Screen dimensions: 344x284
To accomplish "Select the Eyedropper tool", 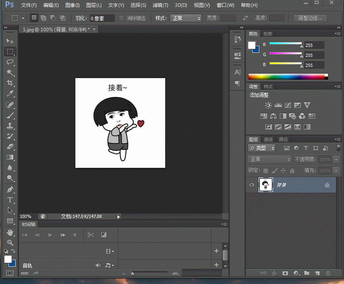I will [10, 93].
